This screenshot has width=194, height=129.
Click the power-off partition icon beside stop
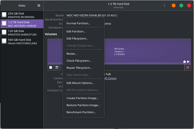click(x=57, y=67)
